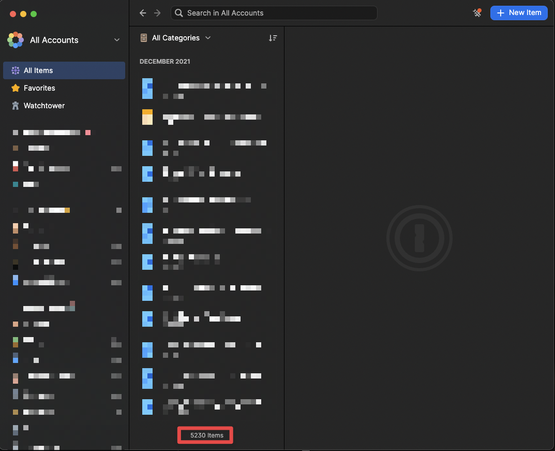Go to Watchtower in the sidebar

click(44, 106)
